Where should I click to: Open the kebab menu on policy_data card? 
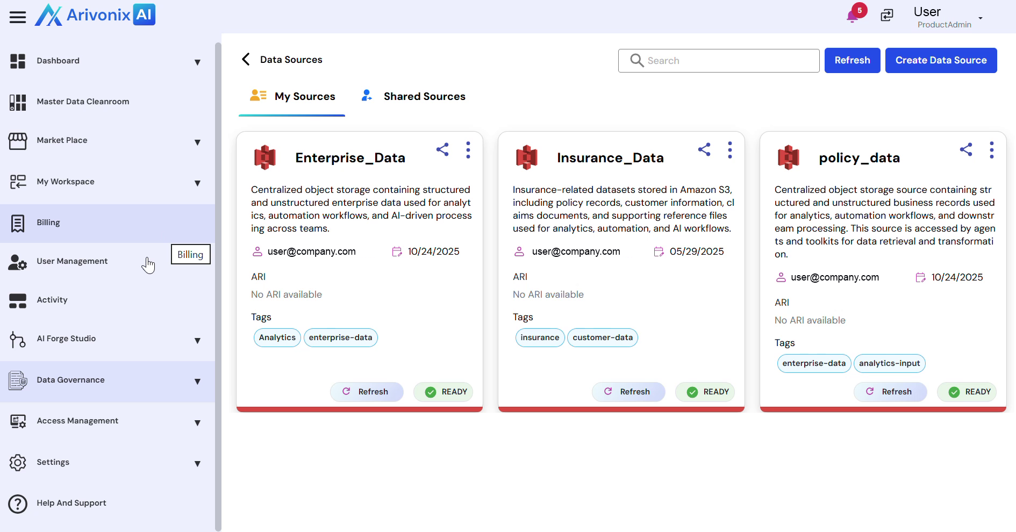coord(991,150)
